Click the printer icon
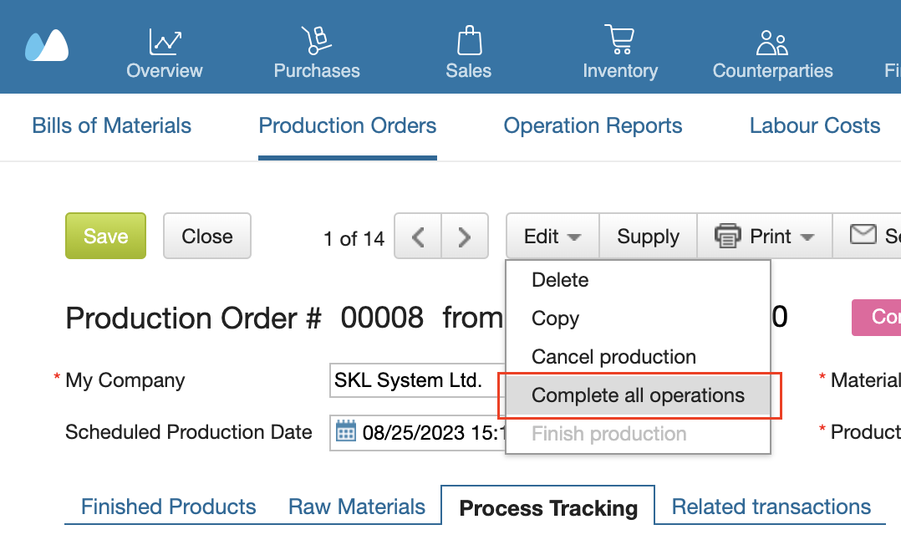This screenshot has width=901, height=545. (728, 237)
